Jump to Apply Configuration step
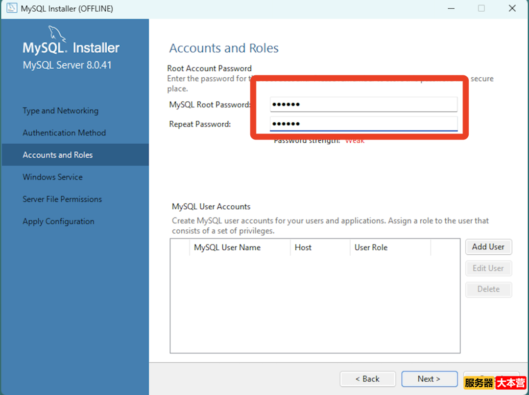 58,221
